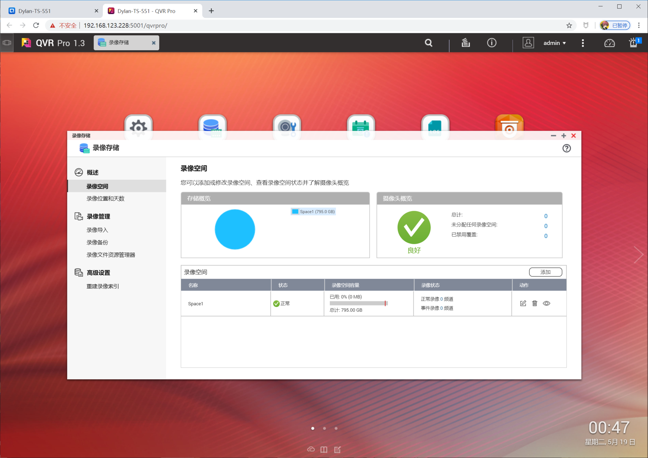Viewport: 648px width, 458px height.
Task: Toggle the eye icon for Space1
Action: [546, 303]
